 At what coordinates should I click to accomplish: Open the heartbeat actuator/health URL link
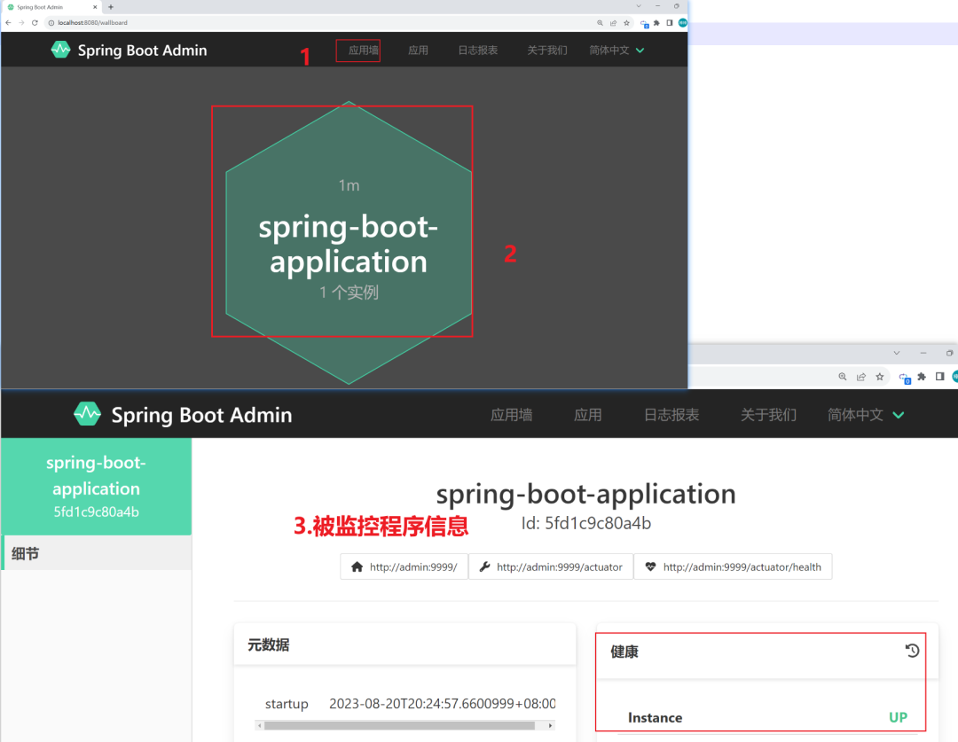tap(734, 566)
